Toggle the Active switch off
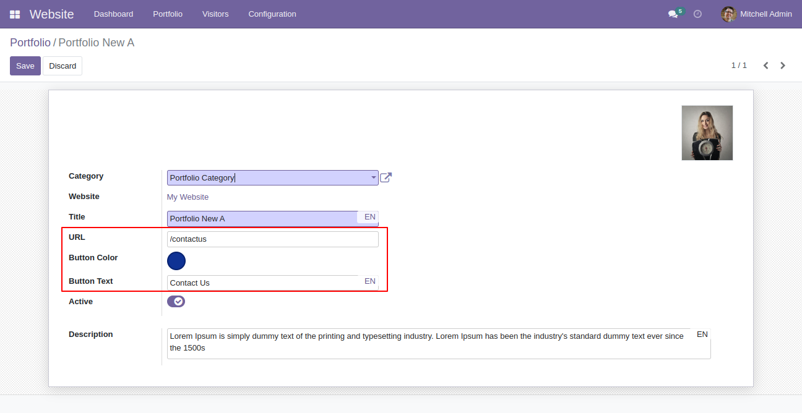 click(176, 301)
